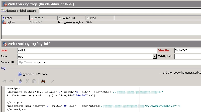This screenshot has height=112, width=201.
Task: Click the </noscript> closing line
Action: tap(16, 110)
